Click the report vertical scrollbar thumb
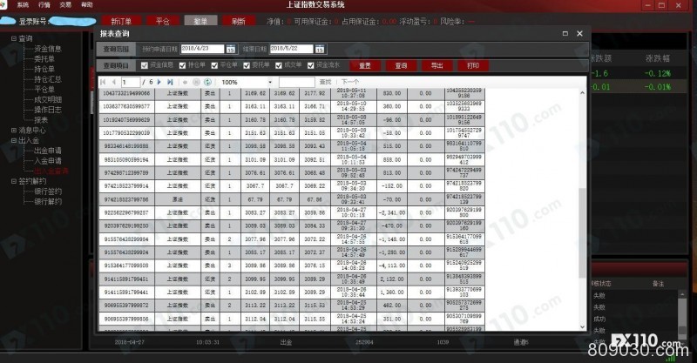Screen dimensions: 697x363 point(582,232)
